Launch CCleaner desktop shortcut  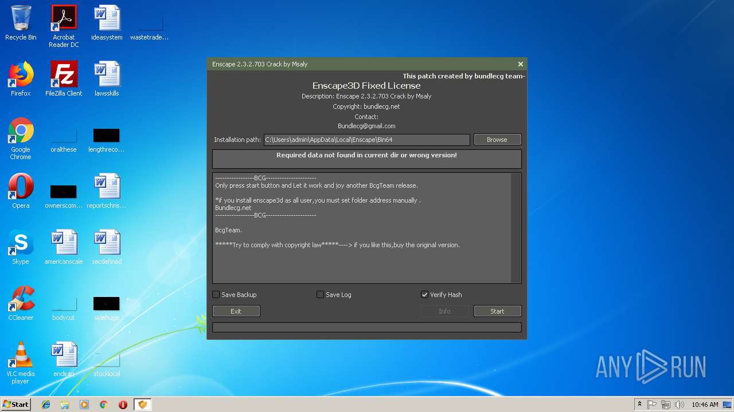[x=21, y=303]
